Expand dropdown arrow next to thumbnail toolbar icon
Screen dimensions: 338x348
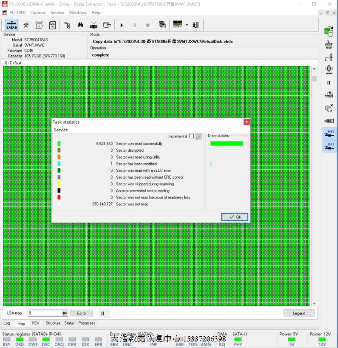click(x=187, y=25)
